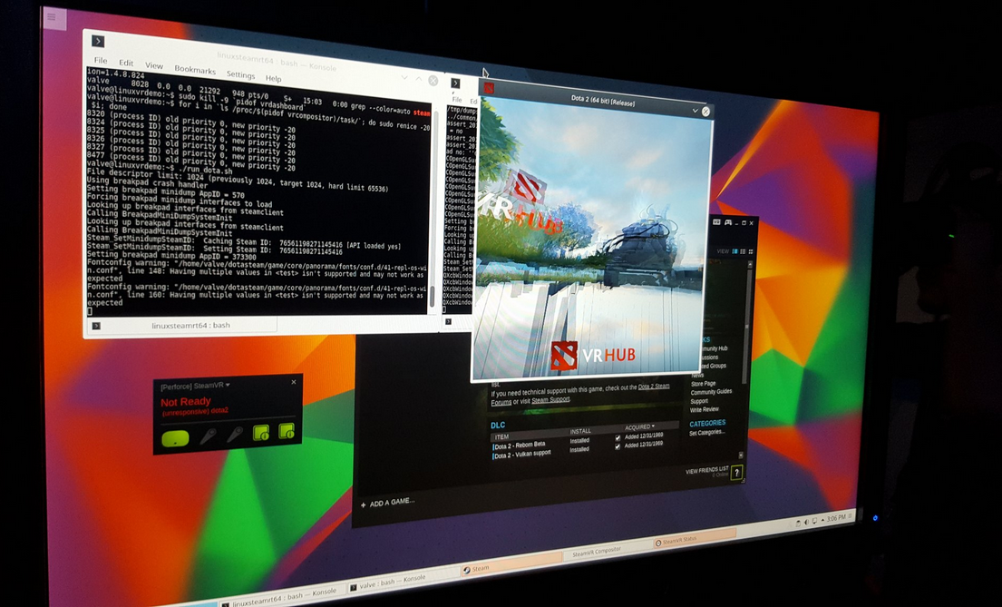This screenshot has width=1002, height=607.
Task: Open VIEW FRIENDS LIST in Steam
Action: coord(706,471)
